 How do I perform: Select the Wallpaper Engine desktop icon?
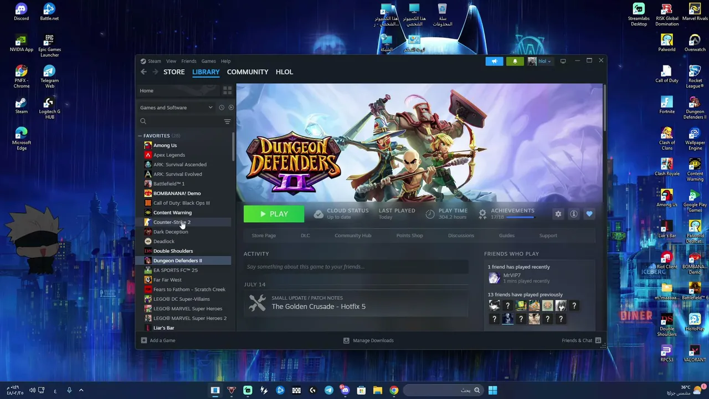(695, 139)
